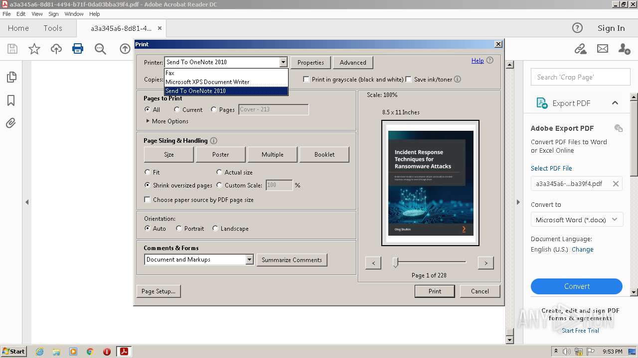
Task: Open the Edit menu
Action: pos(21,14)
